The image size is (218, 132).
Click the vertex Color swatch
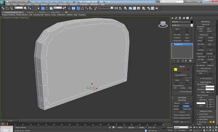(x=210, y=87)
